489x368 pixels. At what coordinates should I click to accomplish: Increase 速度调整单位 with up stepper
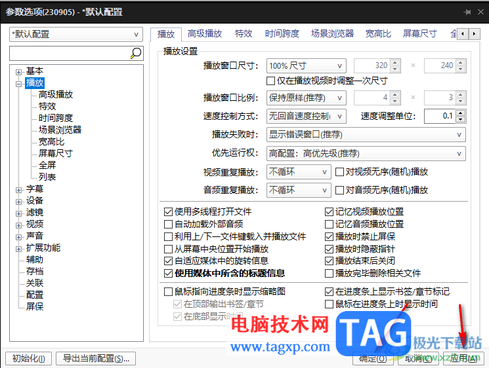pos(461,113)
